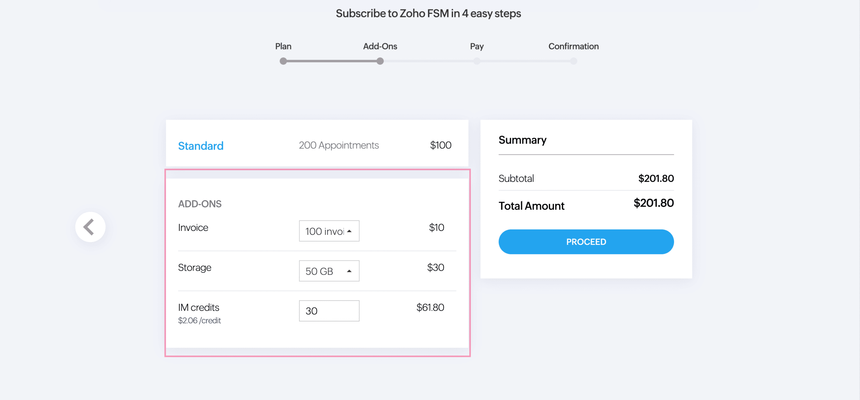Image resolution: width=860 pixels, height=400 pixels.
Task: Click the Subtotal amount in Summary
Action: 656,178
